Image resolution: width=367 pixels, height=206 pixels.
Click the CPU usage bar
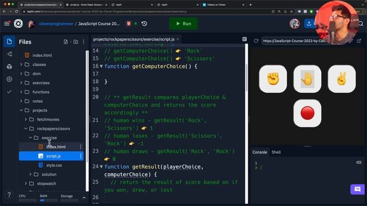click(28, 200)
